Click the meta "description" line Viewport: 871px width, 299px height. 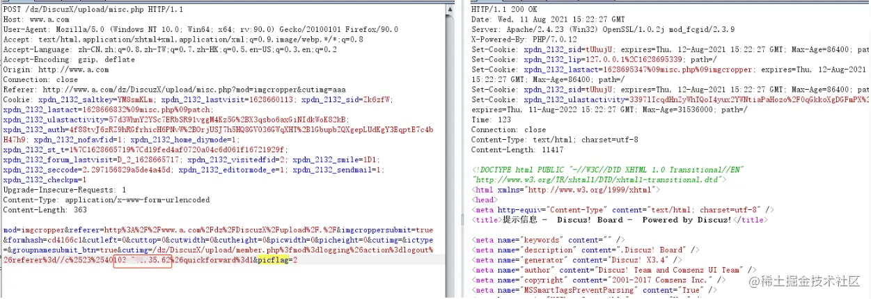(x=587, y=250)
